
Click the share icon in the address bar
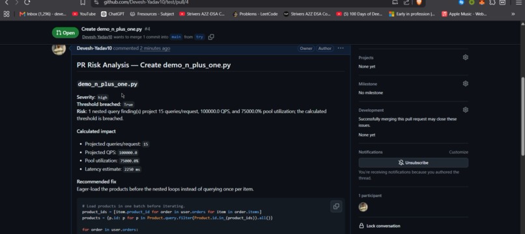tap(406, 3)
